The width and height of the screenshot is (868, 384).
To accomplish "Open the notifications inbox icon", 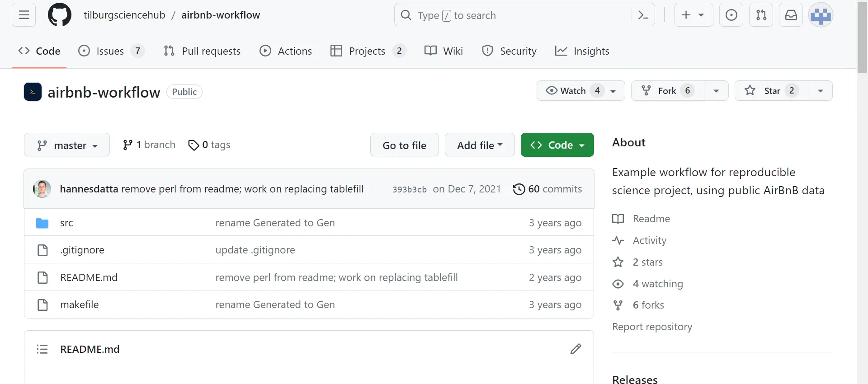I will (x=791, y=15).
